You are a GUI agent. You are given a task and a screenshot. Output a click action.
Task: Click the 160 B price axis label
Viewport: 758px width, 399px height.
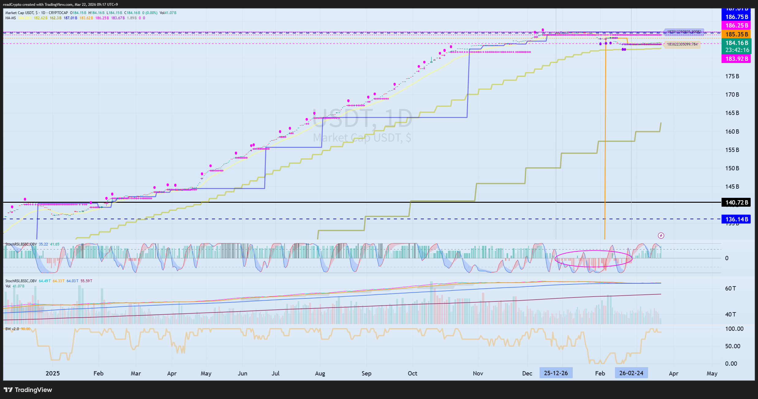[732, 131]
